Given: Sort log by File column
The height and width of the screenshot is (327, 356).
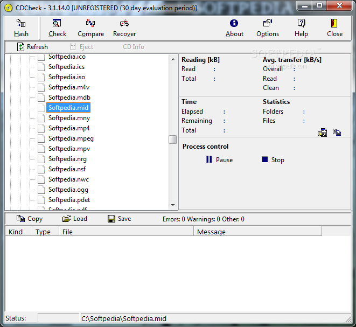Looking at the screenshot, I should [x=126, y=232].
